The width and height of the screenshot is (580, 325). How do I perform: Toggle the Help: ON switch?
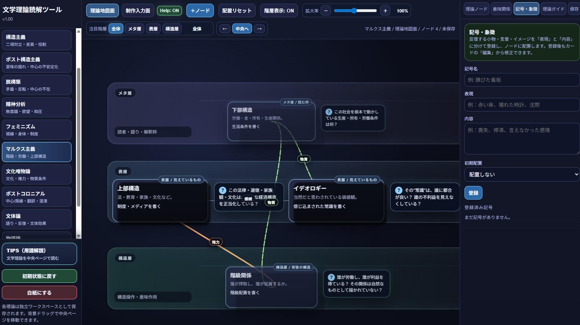(x=169, y=11)
